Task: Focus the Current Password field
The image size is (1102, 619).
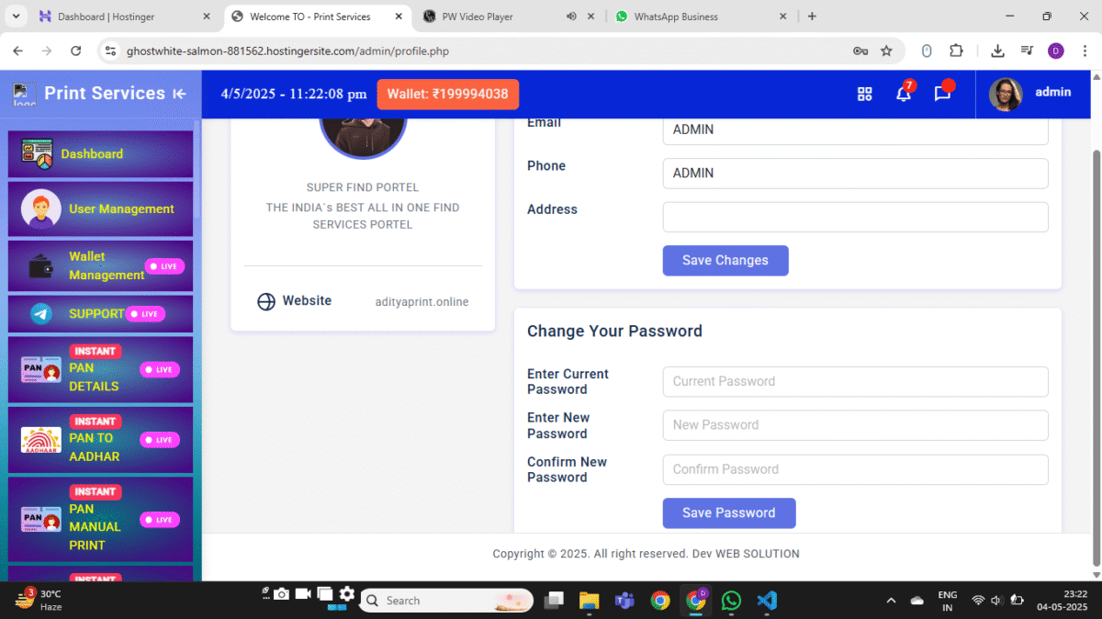Action: [x=856, y=381]
